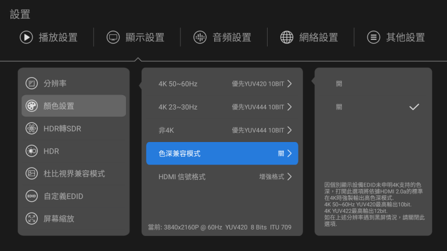Switch to the 顯示設置 tab

[x=136, y=37]
